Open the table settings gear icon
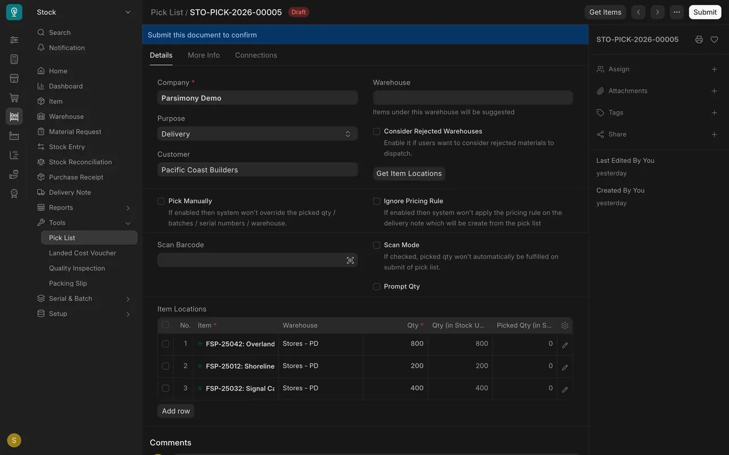Viewport: 729px width, 455px height. (x=565, y=326)
